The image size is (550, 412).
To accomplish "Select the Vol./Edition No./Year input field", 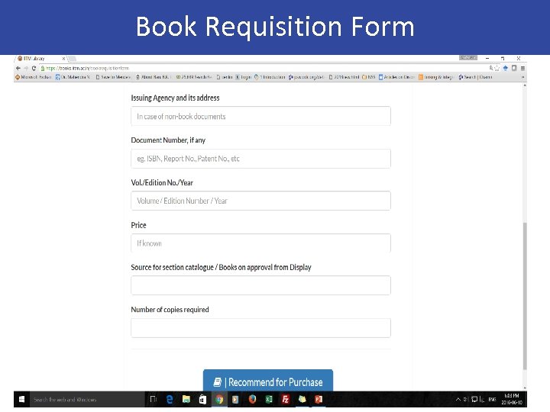I will coord(260,201).
